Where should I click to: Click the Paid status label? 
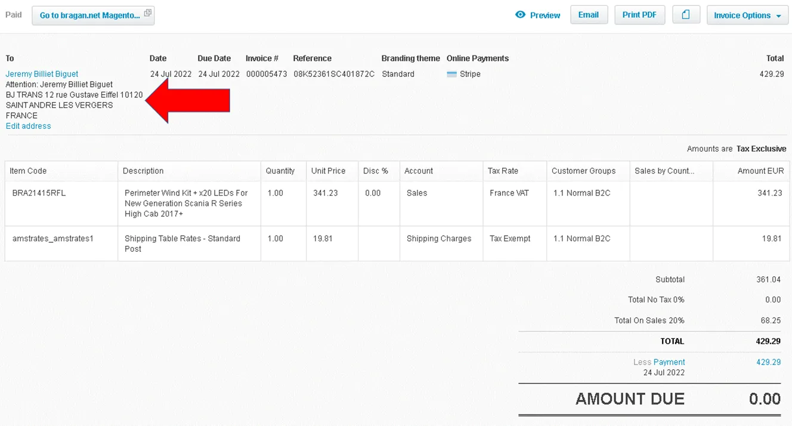click(14, 15)
